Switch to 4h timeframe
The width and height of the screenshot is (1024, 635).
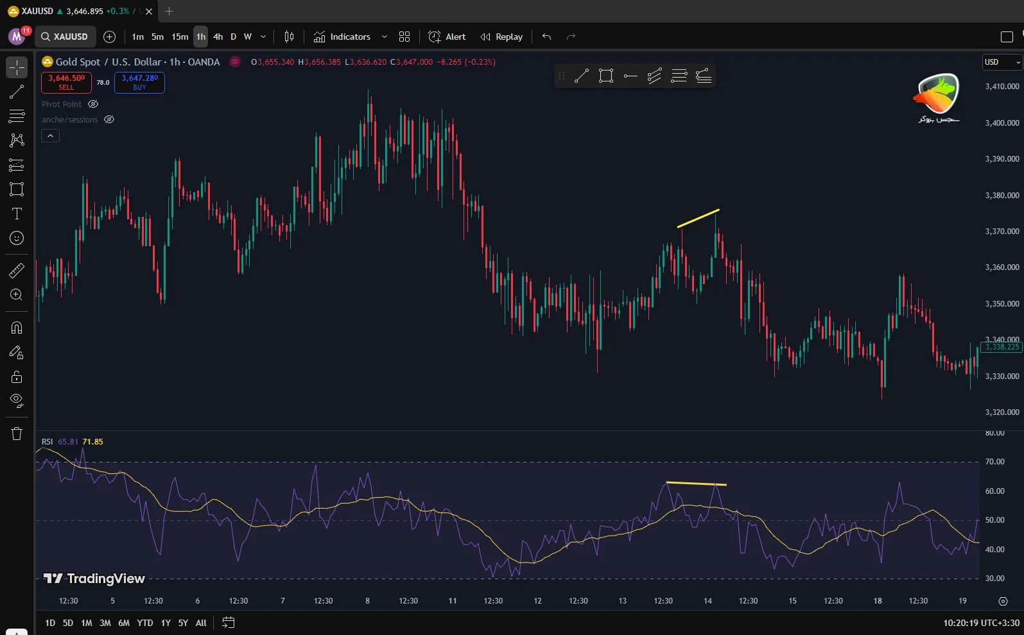coord(218,37)
